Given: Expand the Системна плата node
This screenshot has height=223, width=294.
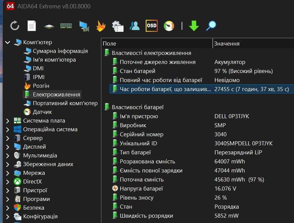Looking at the screenshot, I should tap(7, 121).
